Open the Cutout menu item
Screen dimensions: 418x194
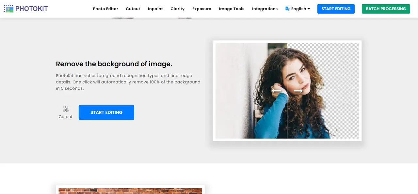[x=133, y=9]
